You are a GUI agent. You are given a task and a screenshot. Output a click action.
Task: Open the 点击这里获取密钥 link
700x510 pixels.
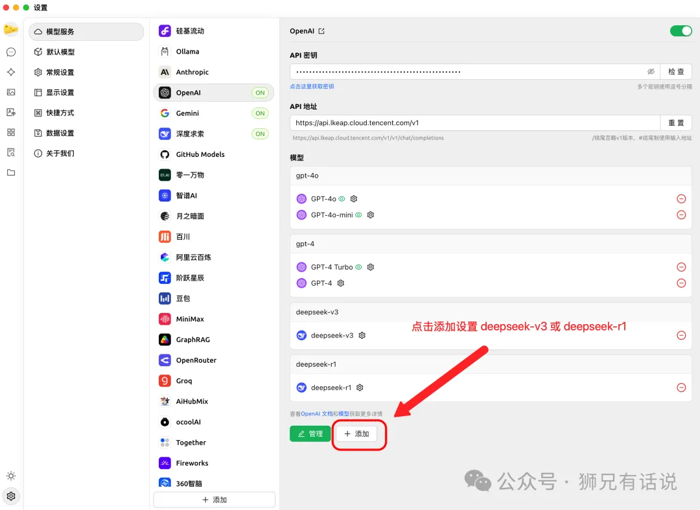pyautogui.click(x=312, y=87)
